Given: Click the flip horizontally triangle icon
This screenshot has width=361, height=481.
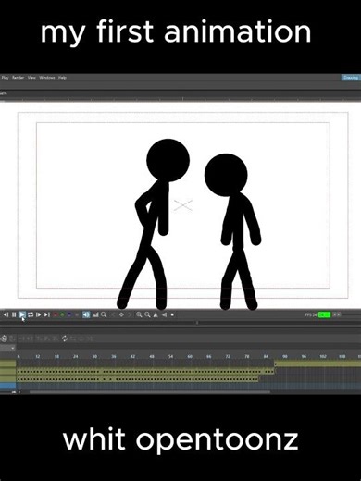Looking at the screenshot, I should (156, 314).
